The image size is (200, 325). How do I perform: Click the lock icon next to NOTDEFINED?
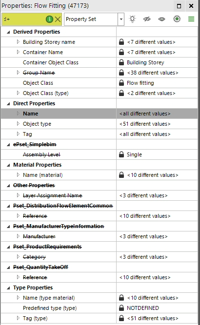tap(121, 308)
